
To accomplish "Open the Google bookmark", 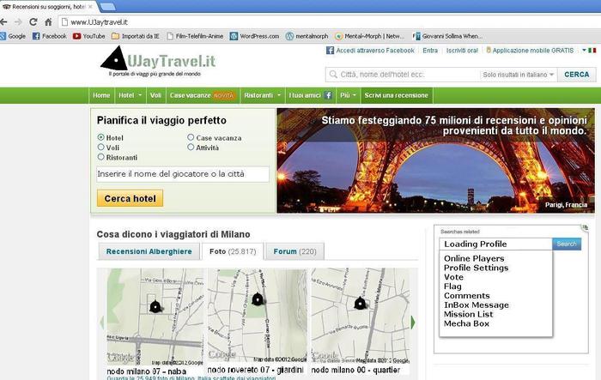I will 13,36.
